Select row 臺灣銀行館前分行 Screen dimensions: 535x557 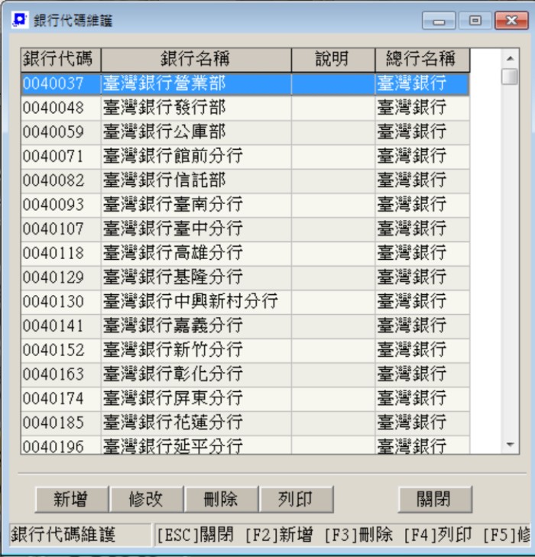coord(245,157)
